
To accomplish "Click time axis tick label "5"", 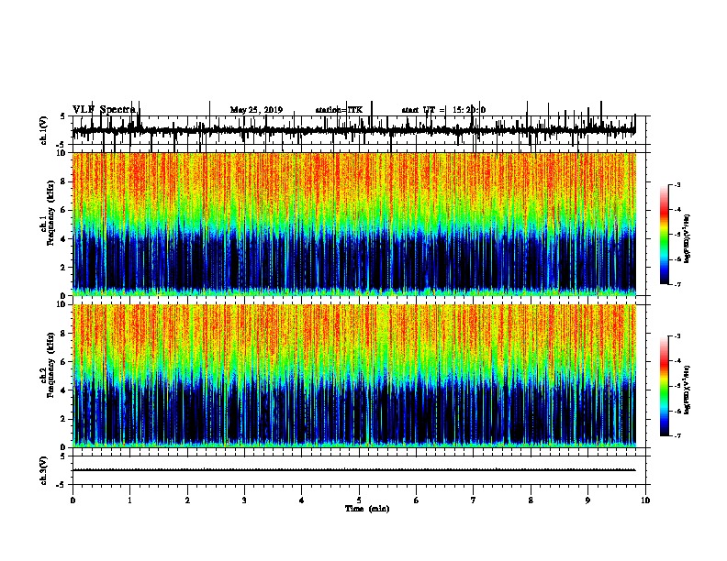I will [x=359, y=500].
